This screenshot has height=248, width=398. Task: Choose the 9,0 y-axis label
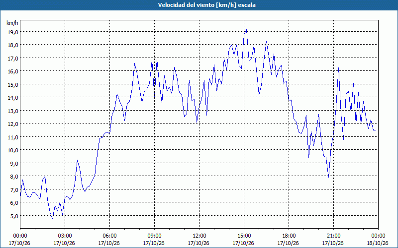tap(14, 164)
